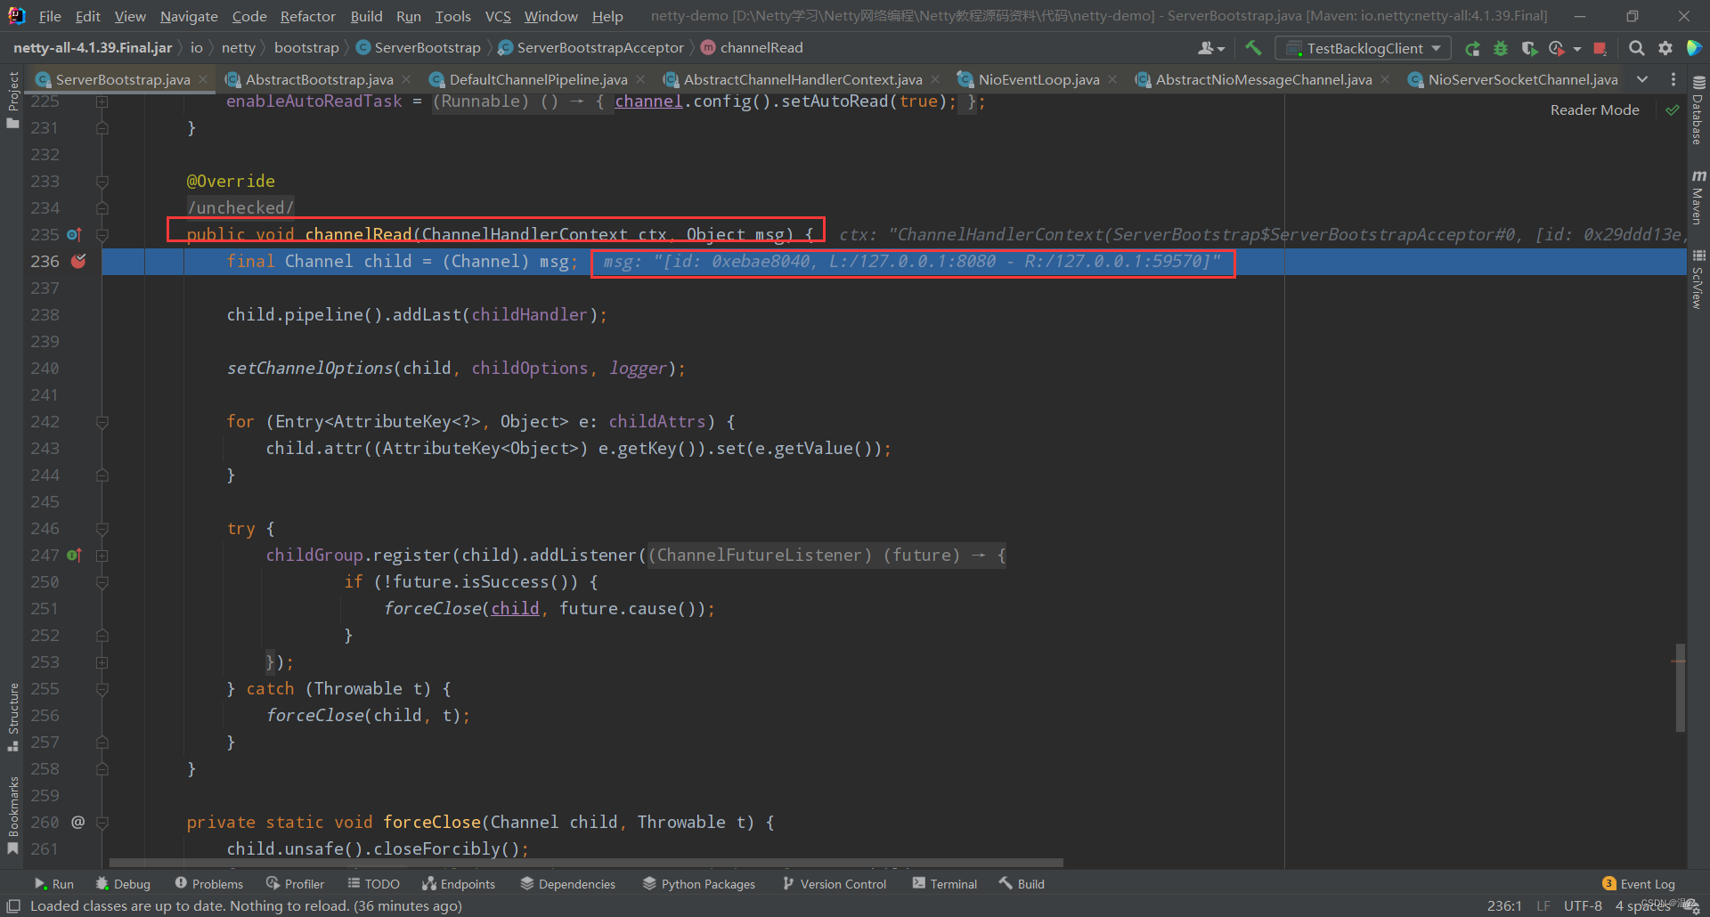Open Search Everywhere magnifier icon
Screen dimensions: 1710x917
click(1636, 48)
